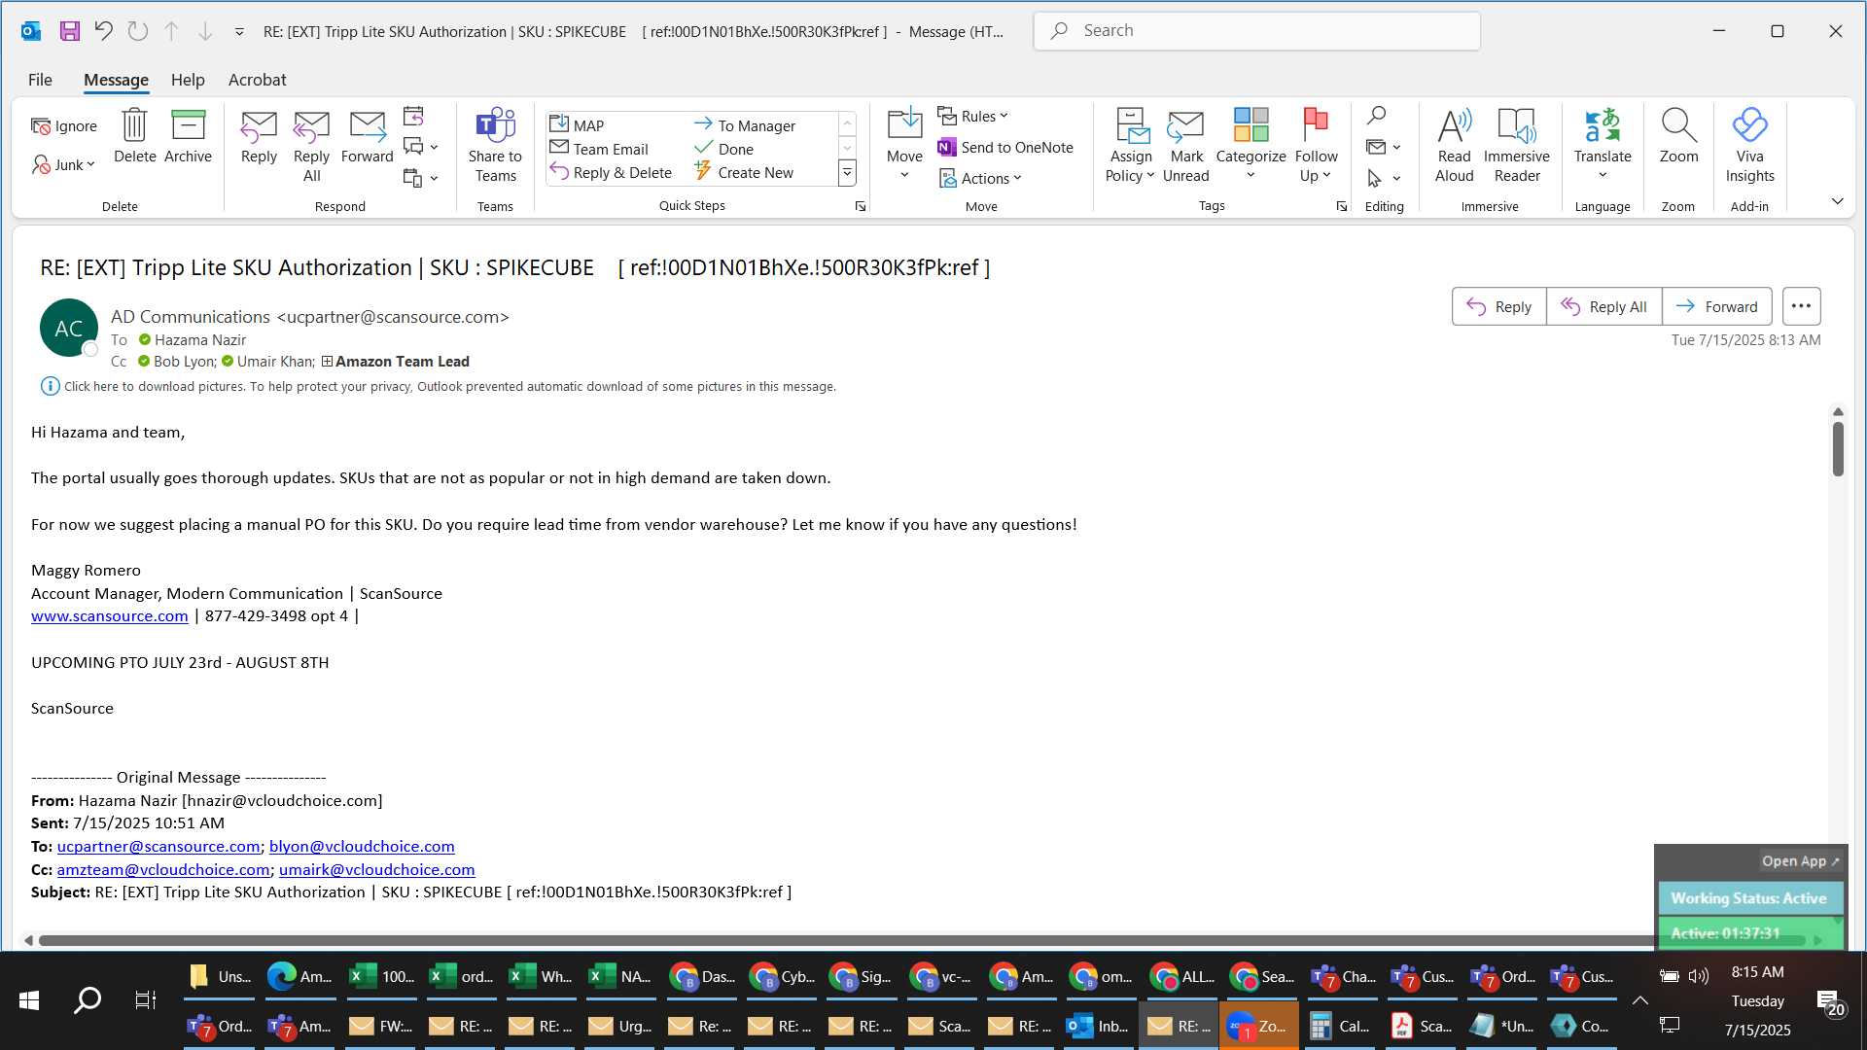This screenshot has height=1050, width=1867.
Task: Click amzteam@vcloudchoice.com email link
Action: [x=163, y=870]
